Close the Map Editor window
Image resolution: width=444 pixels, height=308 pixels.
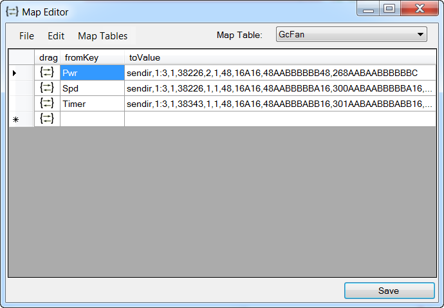click(x=420, y=9)
